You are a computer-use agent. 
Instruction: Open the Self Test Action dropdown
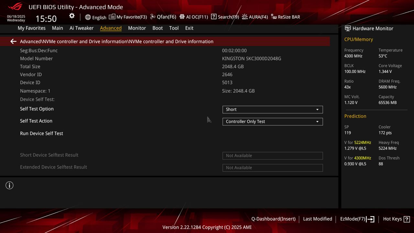click(272, 121)
